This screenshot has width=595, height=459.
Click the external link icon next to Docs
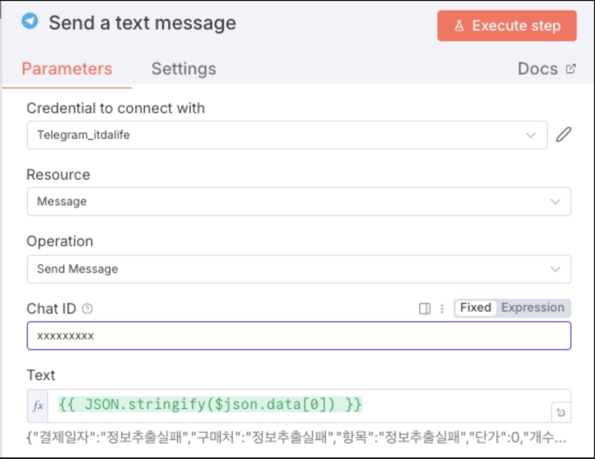(x=571, y=69)
